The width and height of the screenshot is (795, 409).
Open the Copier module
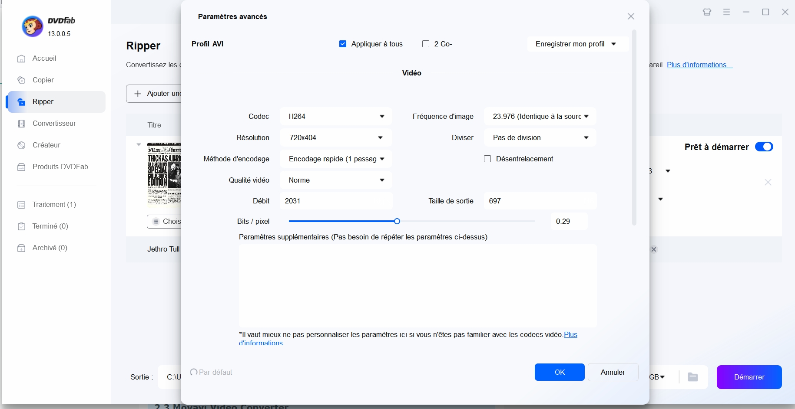(56, 80)
